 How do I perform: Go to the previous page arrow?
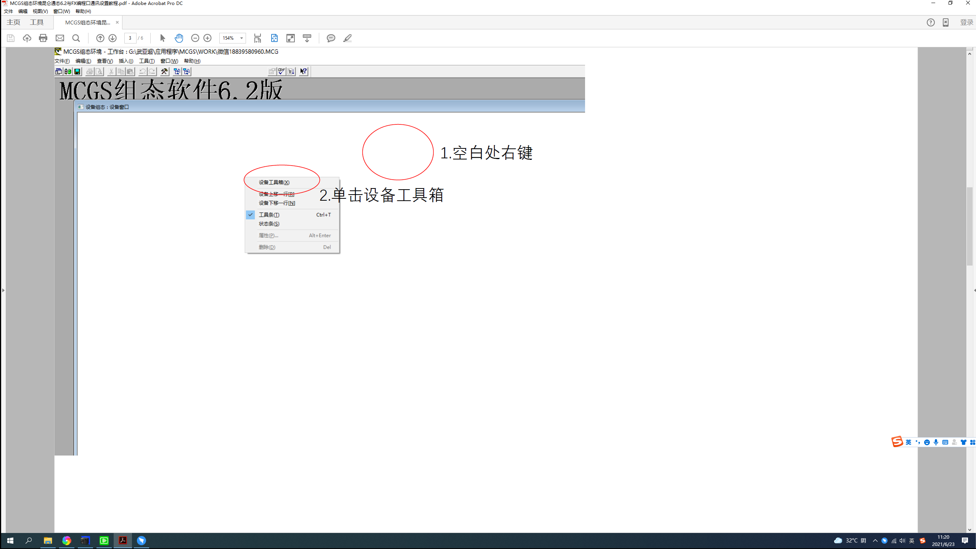coord(100,38)
